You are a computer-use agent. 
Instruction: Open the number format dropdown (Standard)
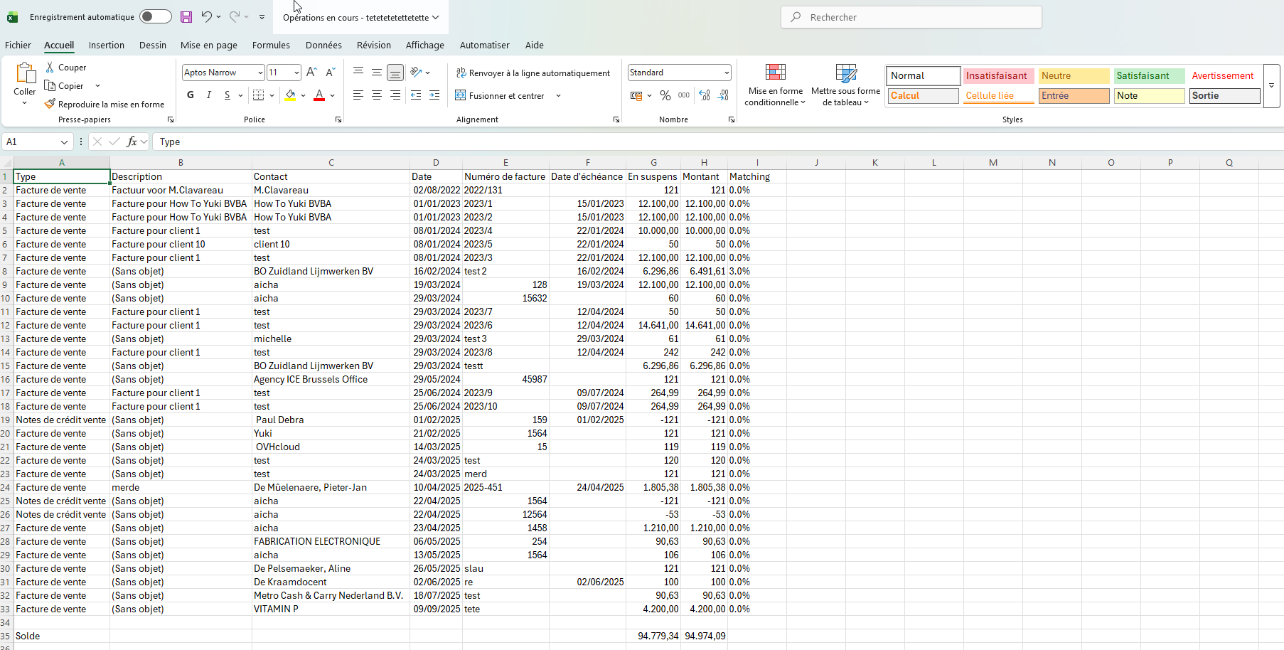pos(727,73)
